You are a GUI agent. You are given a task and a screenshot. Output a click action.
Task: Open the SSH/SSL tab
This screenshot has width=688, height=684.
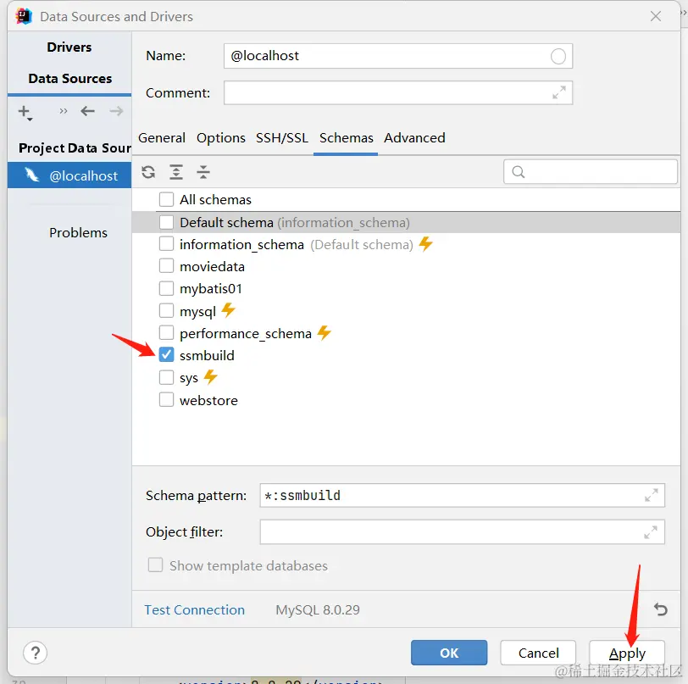[x=282, y=138]
